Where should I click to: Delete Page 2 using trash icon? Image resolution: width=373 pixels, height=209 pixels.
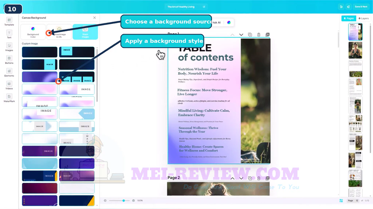tap(259, 178)
